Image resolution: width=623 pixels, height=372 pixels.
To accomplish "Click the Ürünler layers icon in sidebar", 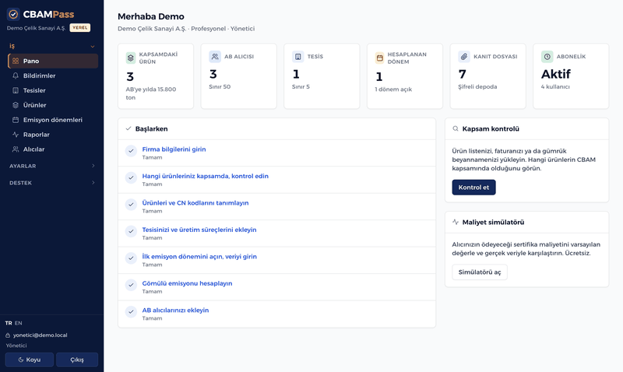I will (16, 105).
